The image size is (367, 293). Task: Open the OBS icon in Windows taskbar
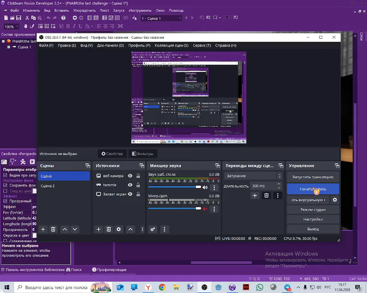tap(204, 287)
